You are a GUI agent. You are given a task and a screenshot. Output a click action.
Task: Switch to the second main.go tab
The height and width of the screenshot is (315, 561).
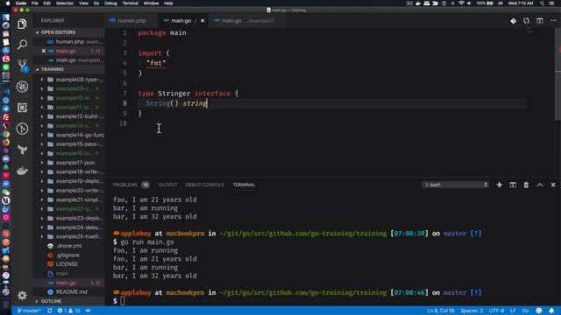[247, 21]
